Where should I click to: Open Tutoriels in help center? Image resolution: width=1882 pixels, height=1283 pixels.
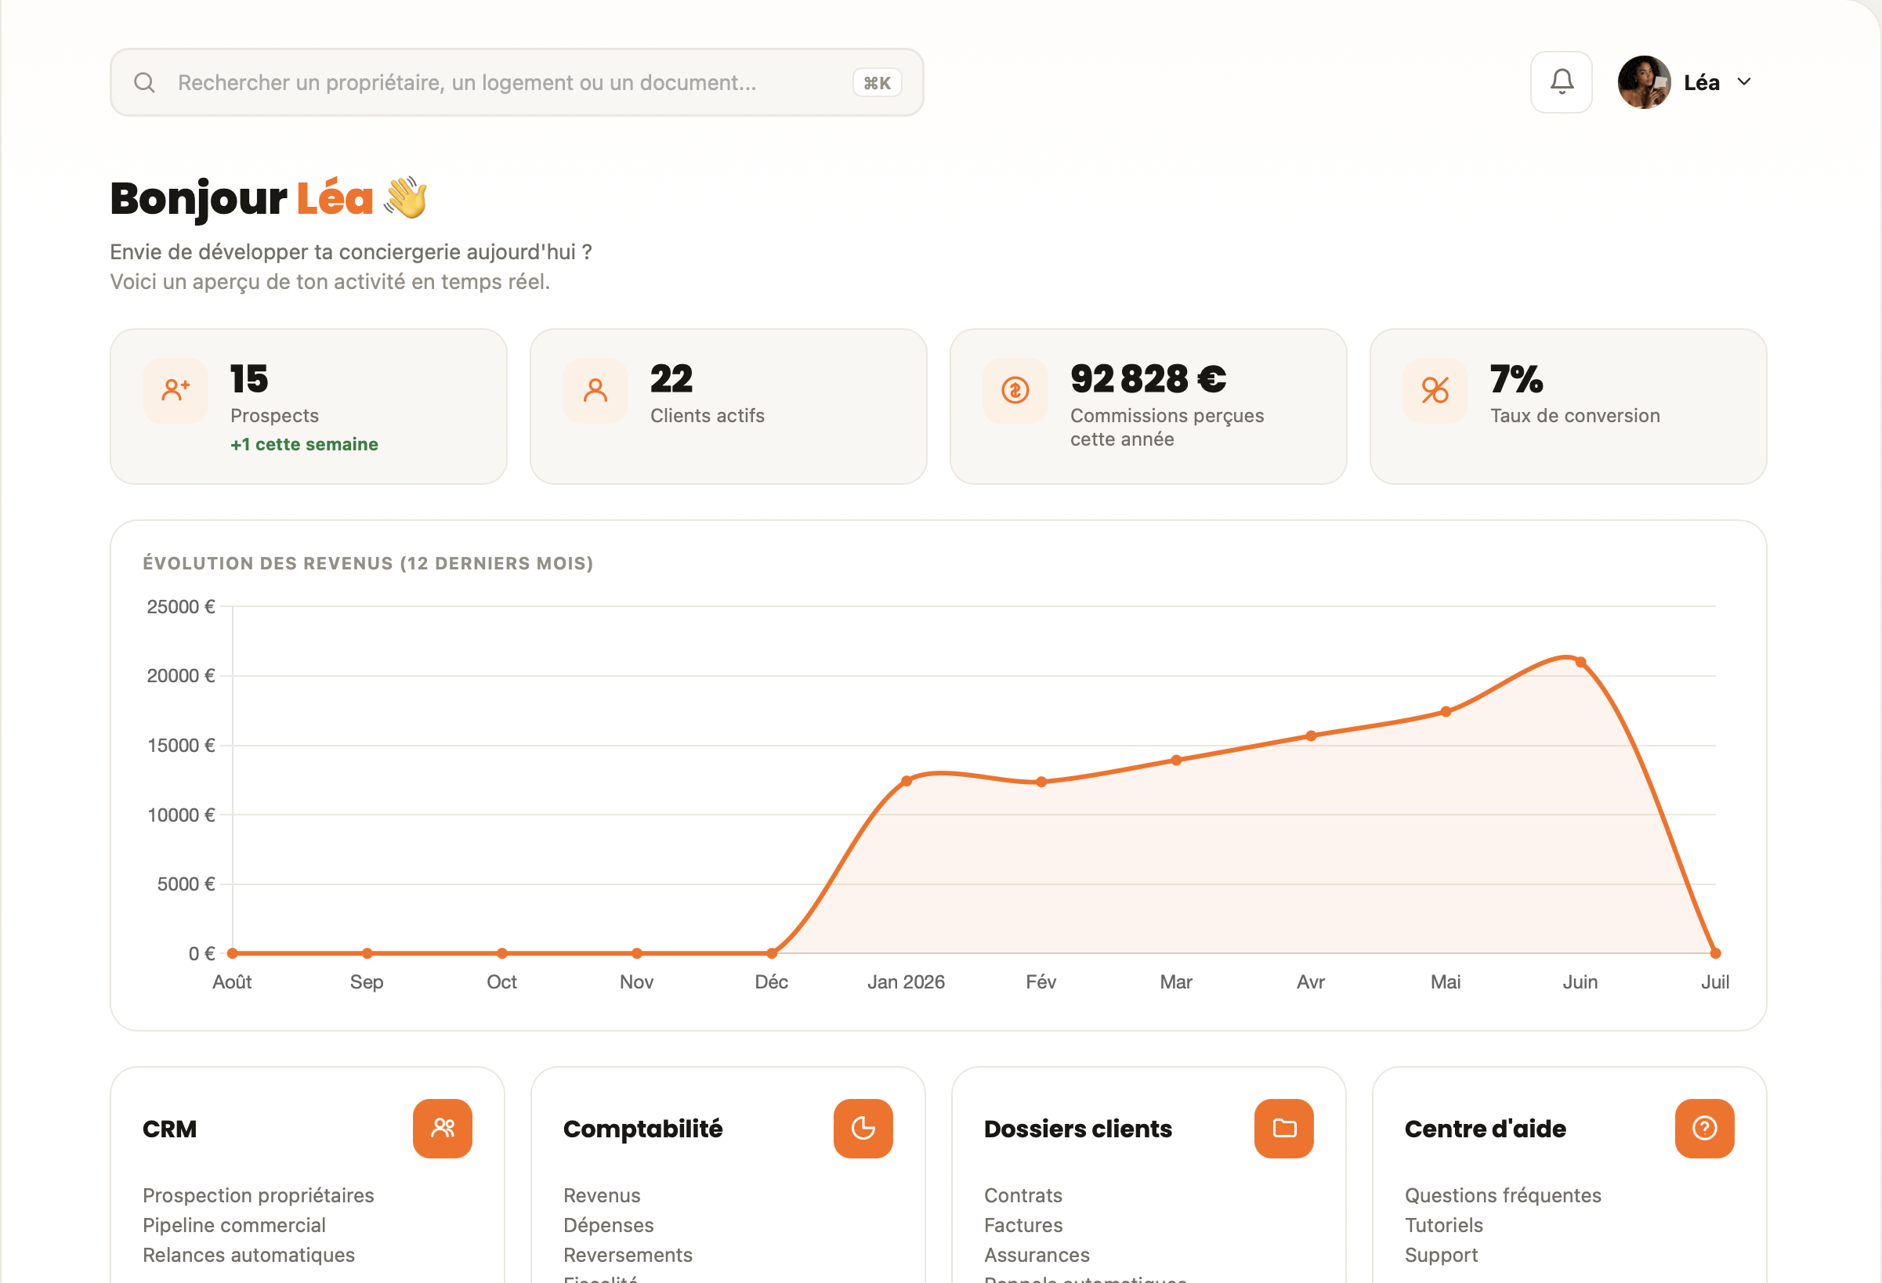click(x=1444, y=1225)
